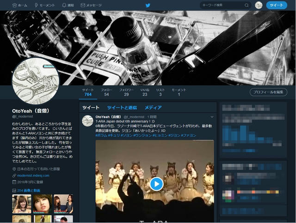This screenshot has height=223, width=296.
Task: Click the search magnifier icon
Action: [247, 5]
